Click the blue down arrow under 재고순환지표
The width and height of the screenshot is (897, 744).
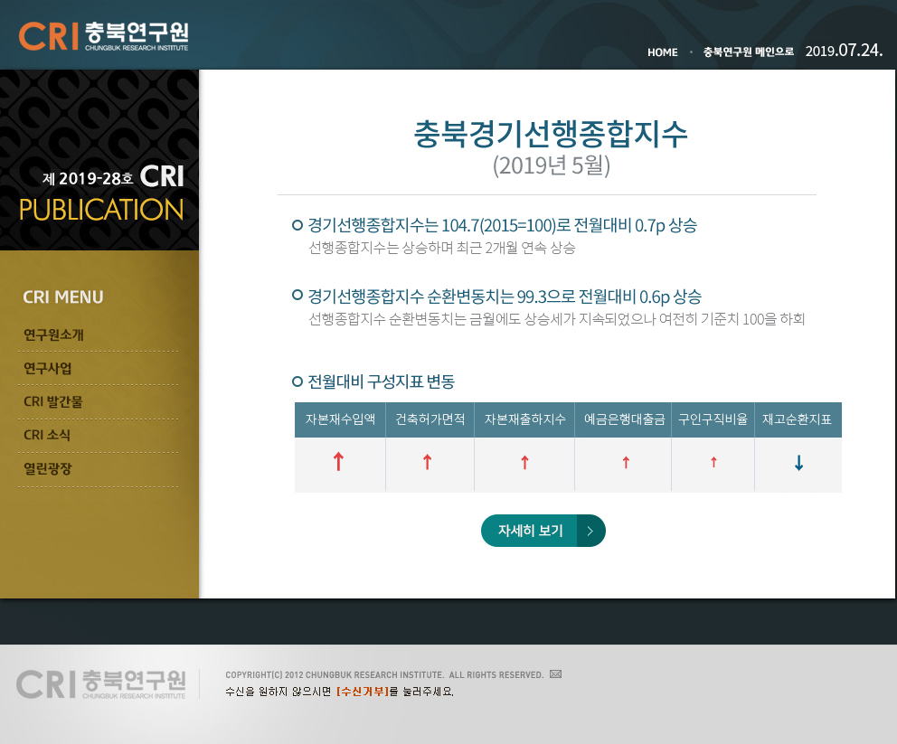click(x=799, y=463)
